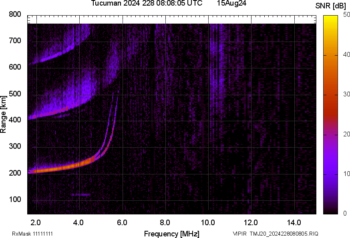
Task: Click the colorbar 40 dB label
Action: (x=346, y=54)
